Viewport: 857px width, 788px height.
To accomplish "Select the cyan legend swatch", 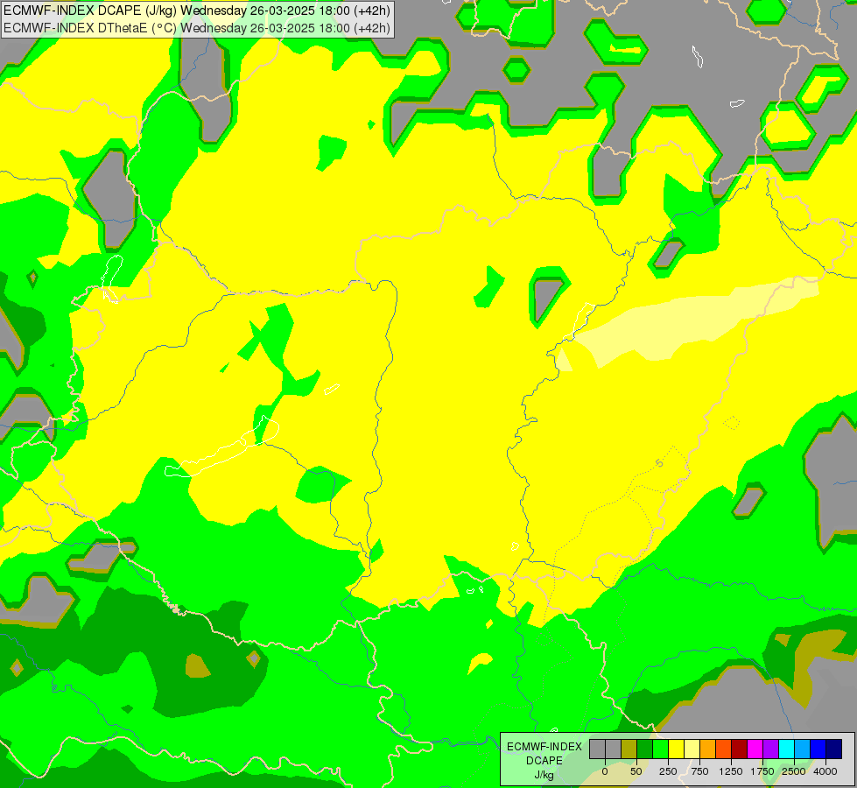I will [x=786, y=749].
